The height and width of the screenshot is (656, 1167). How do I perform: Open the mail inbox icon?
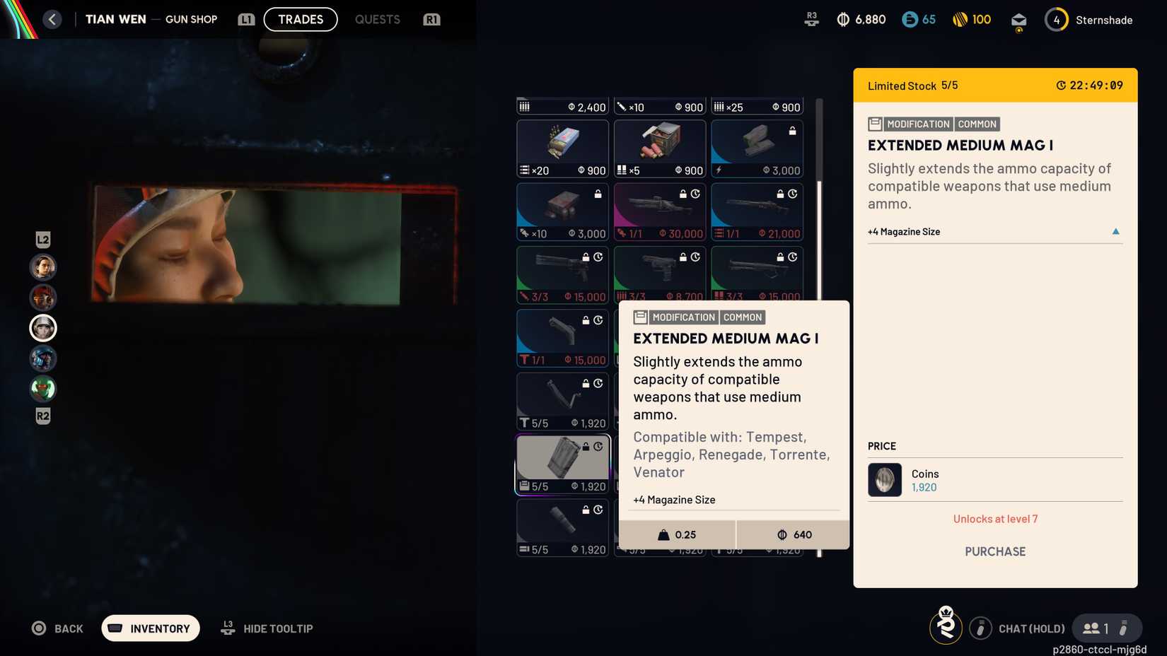1018,20
